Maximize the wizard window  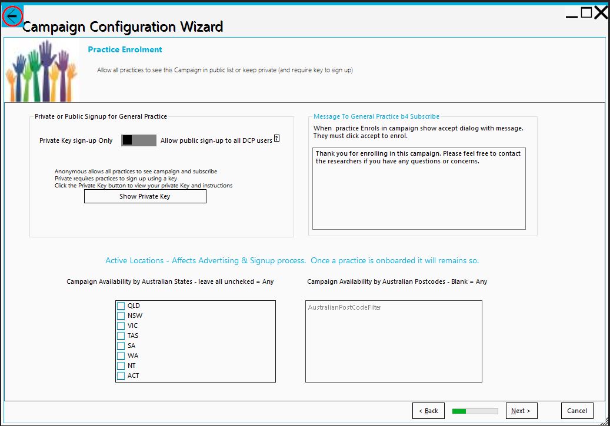[x=586, y=13]
